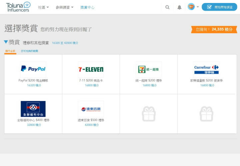240x166 pixels.
Task: Click the 遠東百貨 logo
Action: [x=91, y=109]
